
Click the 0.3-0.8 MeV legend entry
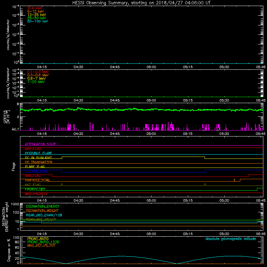38,75
